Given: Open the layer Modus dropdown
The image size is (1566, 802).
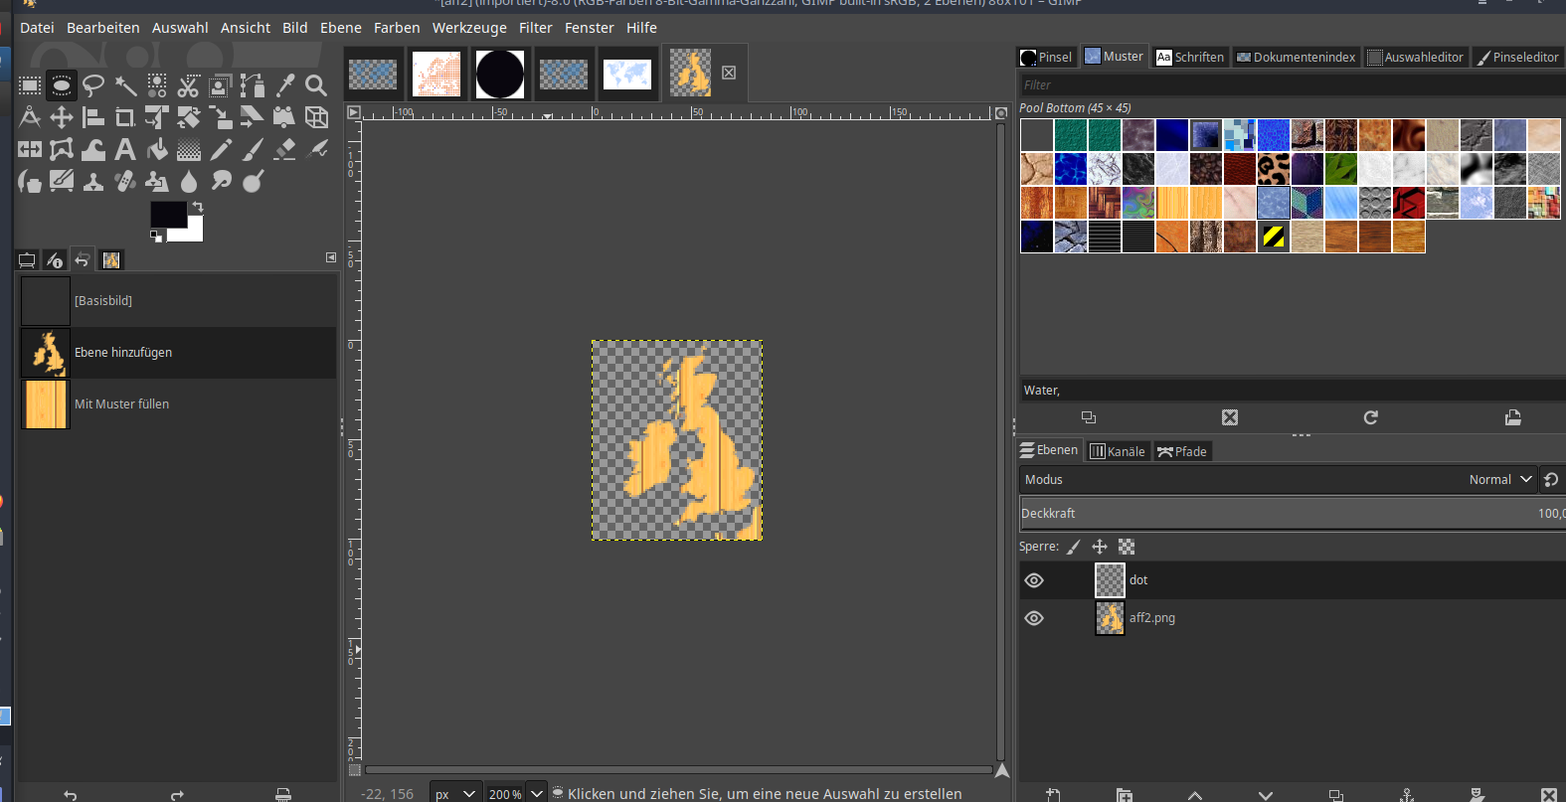Looking at the screenshot, I should pyautogui.click(x=1500, y=479).
